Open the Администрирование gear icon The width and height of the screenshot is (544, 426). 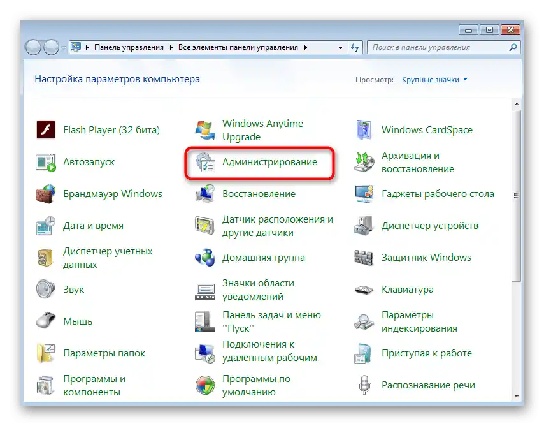pyautogui.click(x=204, y=162)
